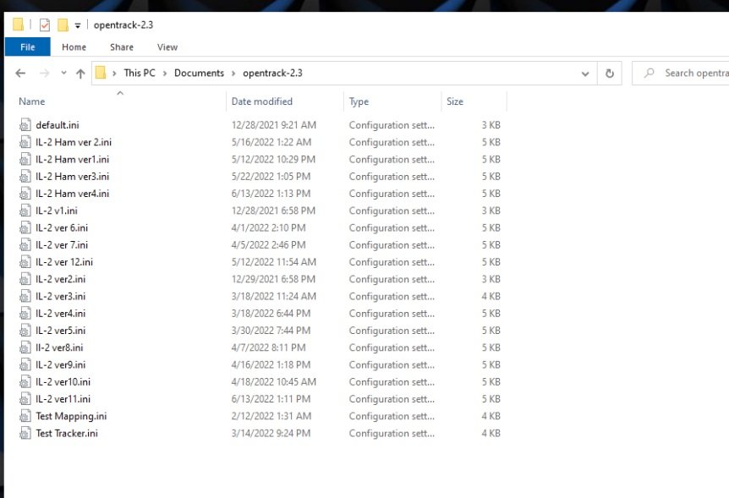This screenshot has width=729, height=498.
Task: Switch to the View ribbon tab
Action: (x=167, y=47)
